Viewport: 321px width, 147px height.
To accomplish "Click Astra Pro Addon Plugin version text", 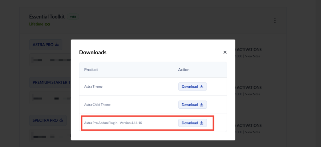I will 113,123.
